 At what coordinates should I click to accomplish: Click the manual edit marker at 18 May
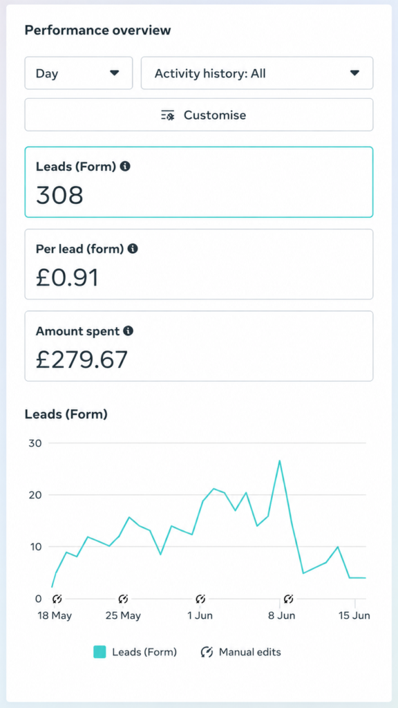point(57,599)
